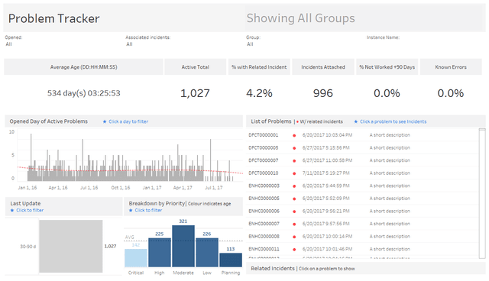Screen dimensions: 489x281
Task: Click the date 6/27/2017 5:15:56 PM
Action: coord(326,147)
